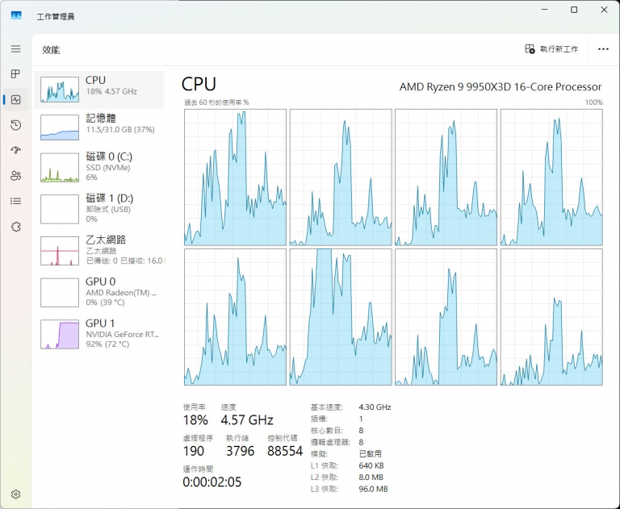620x509 pixels.
Task: Maximize the Task Manager window
Action: (574, 10)
